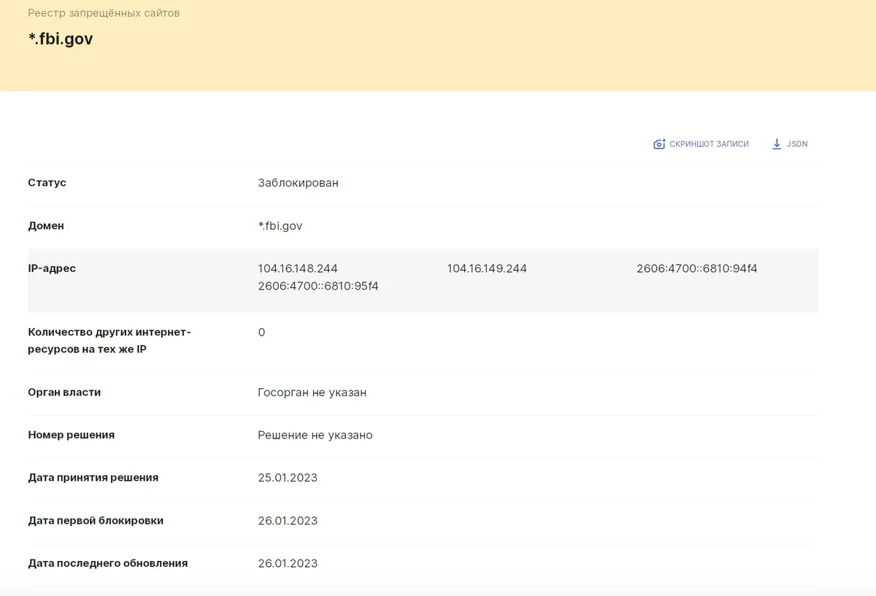This screenshot has width=876, height=596.
Task: Select the status value 'Заблокирован'
Action: click(298, 183)
